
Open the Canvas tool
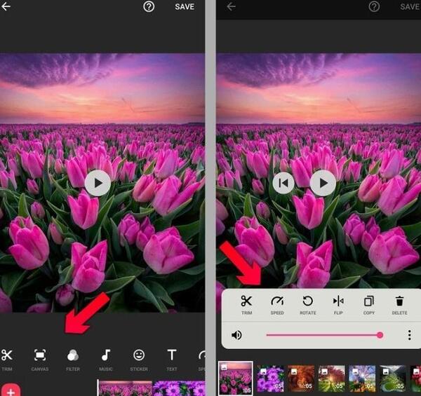click(40, 360)
